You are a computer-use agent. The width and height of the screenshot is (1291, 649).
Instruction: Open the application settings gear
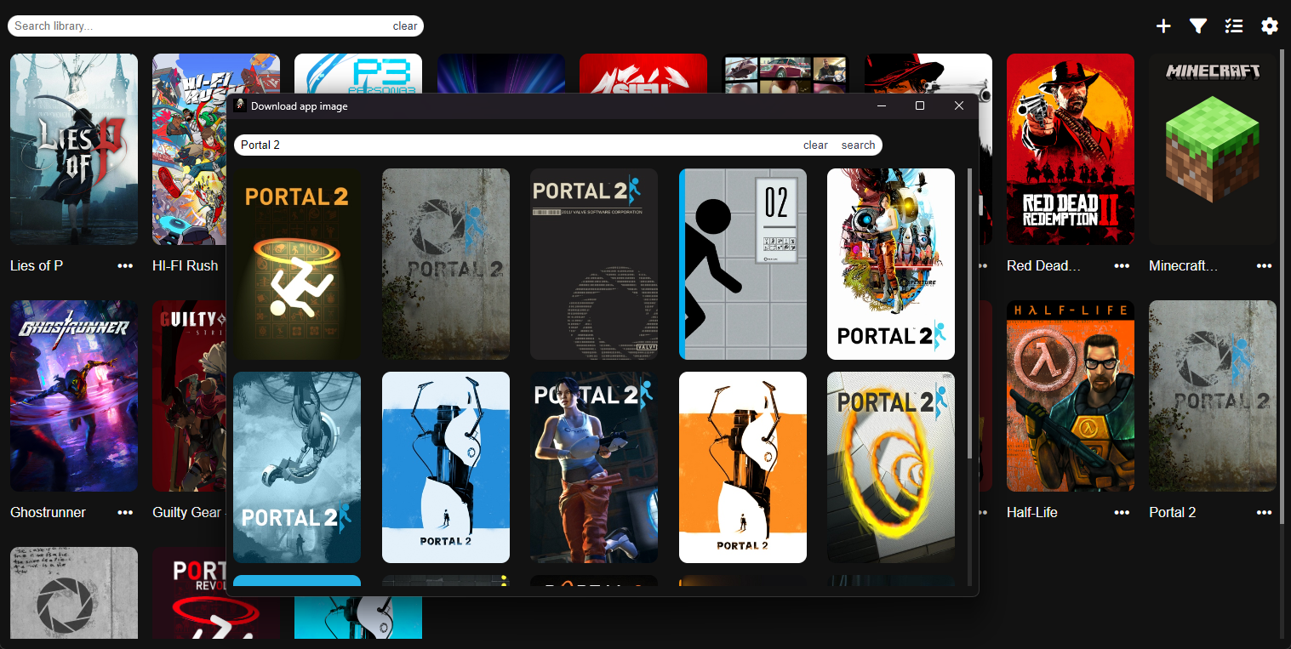(x=1270, y=26)
